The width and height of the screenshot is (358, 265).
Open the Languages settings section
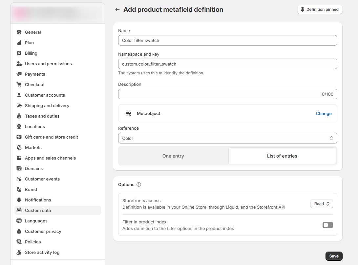coord(36,221)
